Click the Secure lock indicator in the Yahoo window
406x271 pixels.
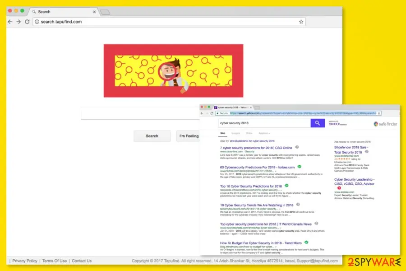click(222, 113)
